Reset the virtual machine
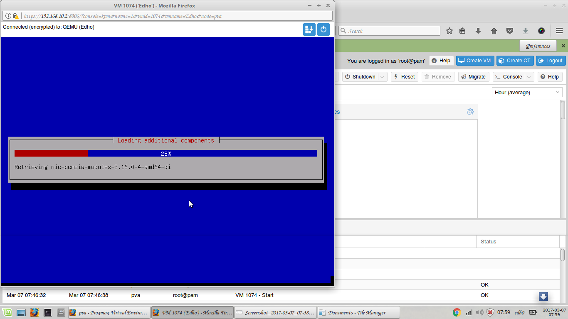 tap(405, 77)
